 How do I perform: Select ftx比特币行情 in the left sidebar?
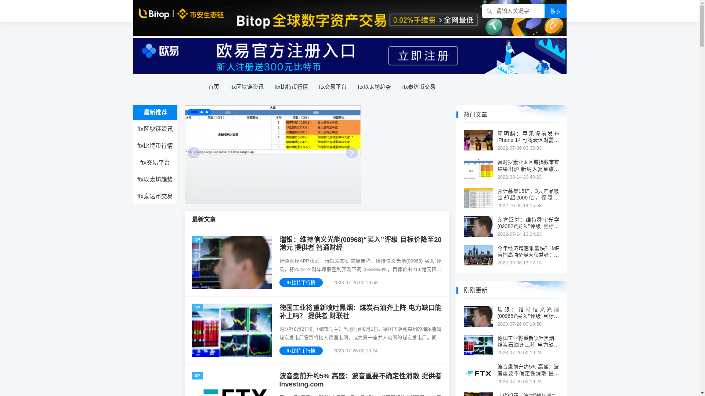tap(155, 146)
